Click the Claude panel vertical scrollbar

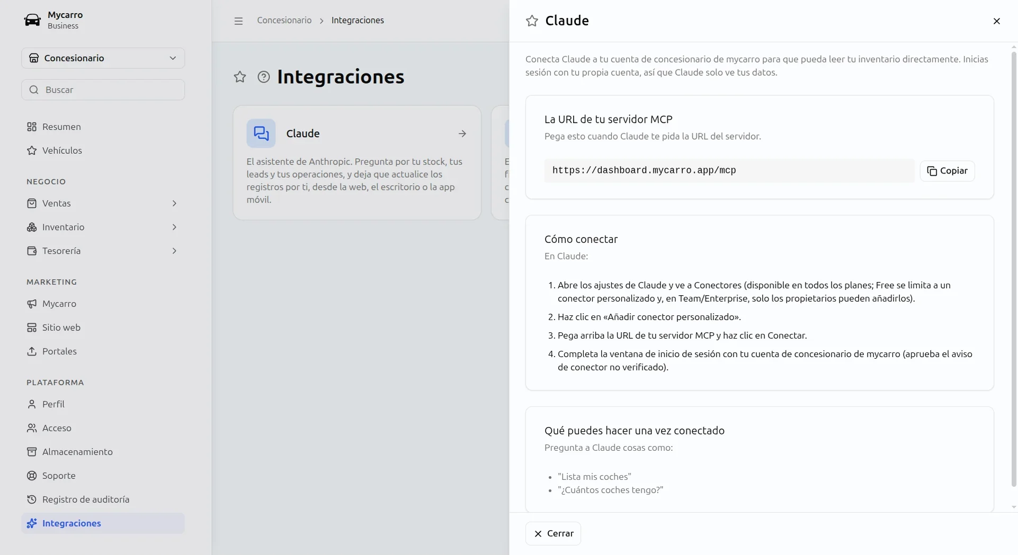1014,269
